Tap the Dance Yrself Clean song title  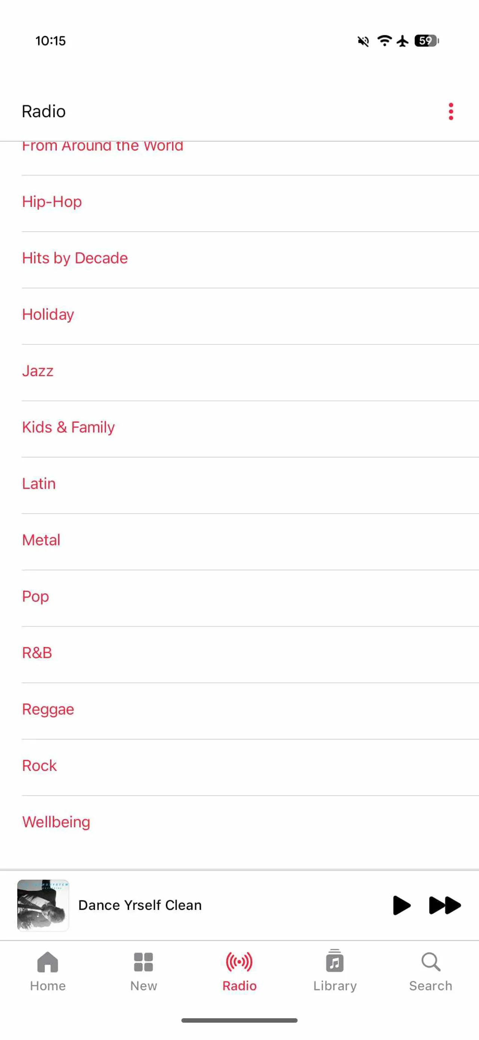click(140, 905)
